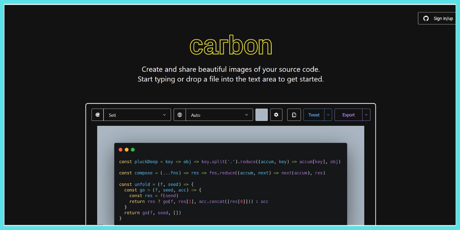Click the 'const compose' code line
This screenshot has height=230, width=460.
[x=222, y=173]
